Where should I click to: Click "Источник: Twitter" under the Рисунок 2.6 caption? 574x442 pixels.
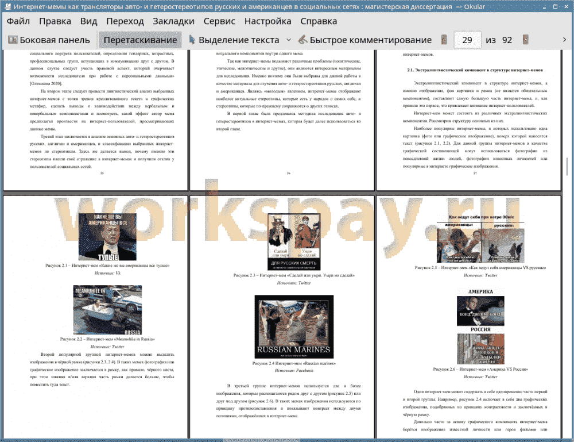point(480,376)
